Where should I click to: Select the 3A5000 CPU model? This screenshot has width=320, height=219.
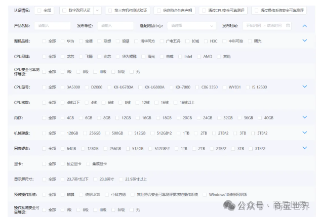tap(62, 87)
